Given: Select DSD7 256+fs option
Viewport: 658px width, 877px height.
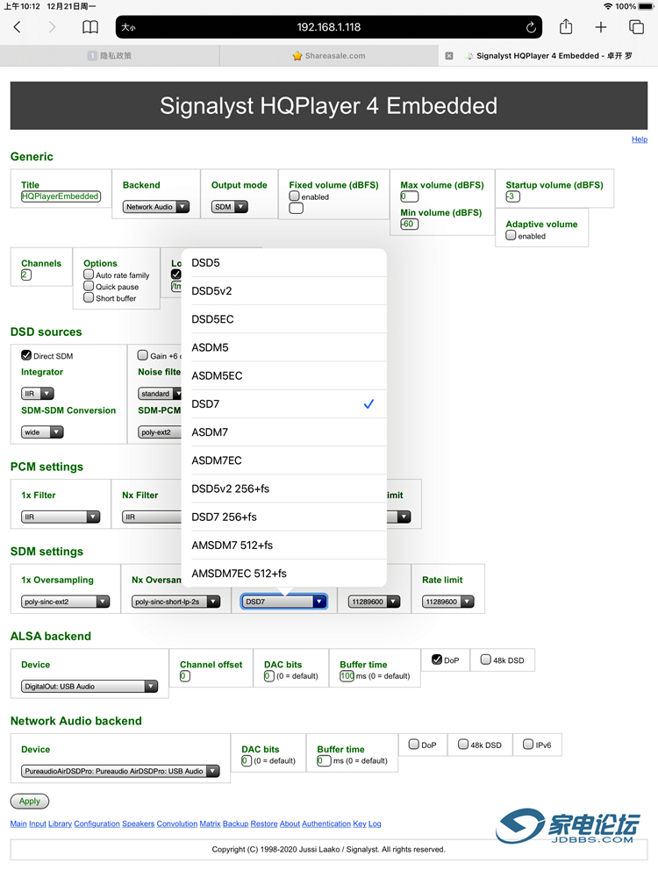Looking at the screenshot, I should coord(284,517).
